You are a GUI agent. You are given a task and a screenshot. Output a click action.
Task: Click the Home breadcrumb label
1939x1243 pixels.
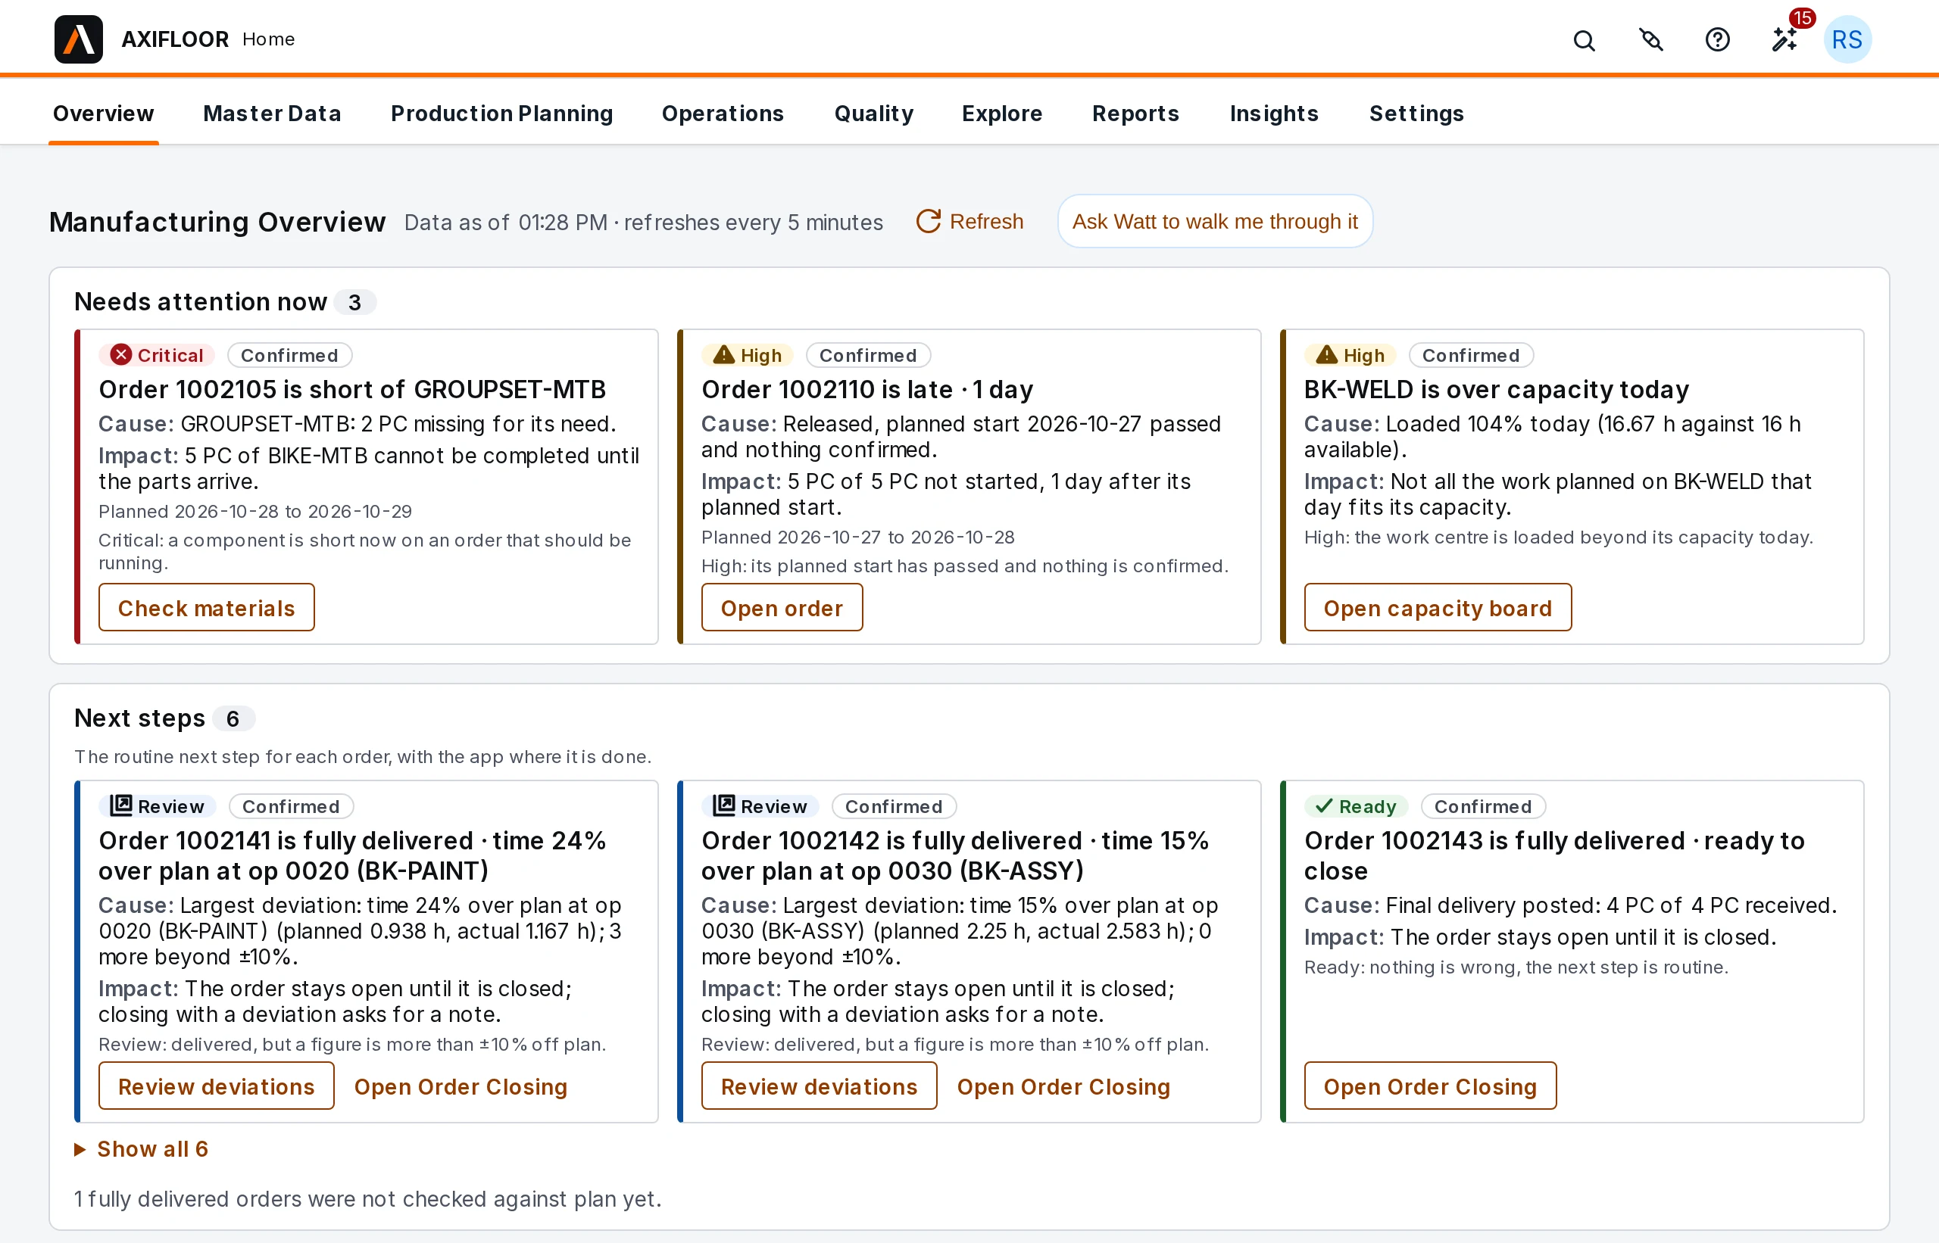(269, 39)
